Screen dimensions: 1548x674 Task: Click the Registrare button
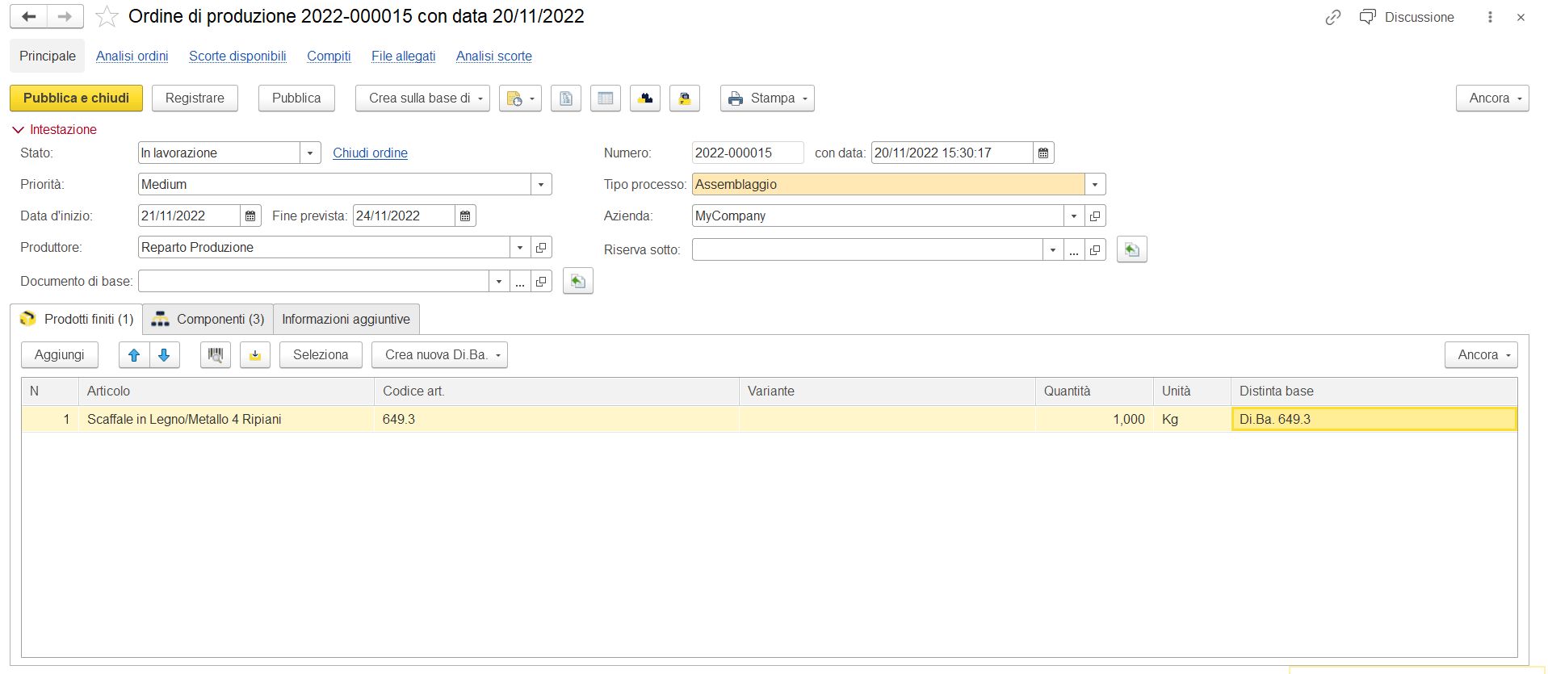point(195,98)
